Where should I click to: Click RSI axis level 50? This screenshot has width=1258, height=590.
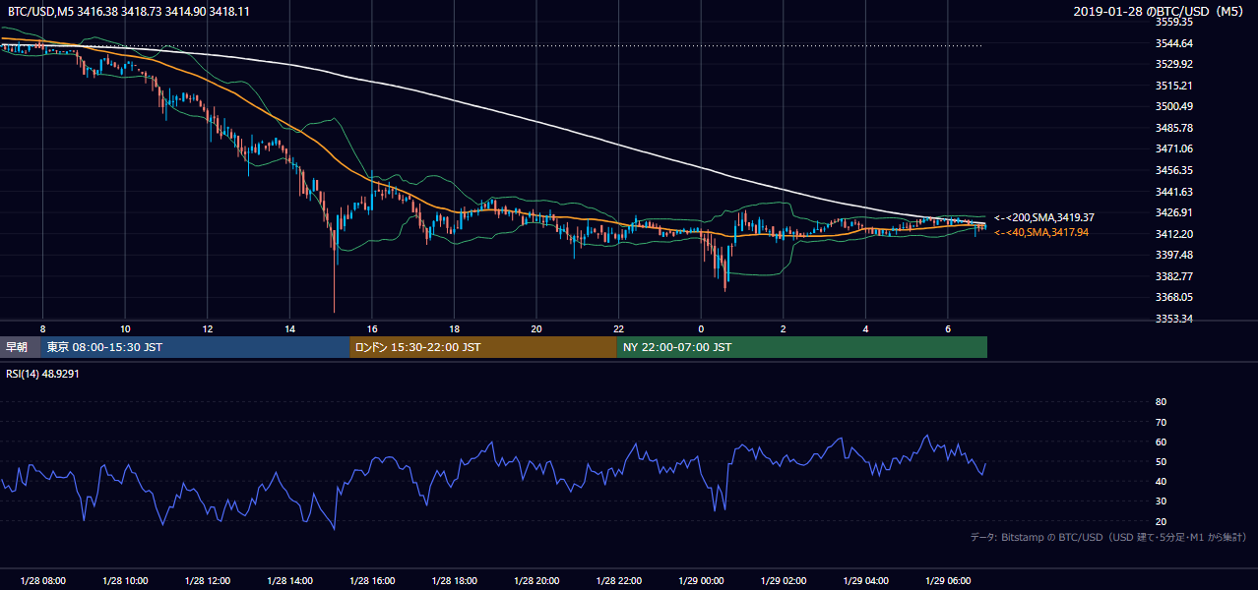click(1161, 461)
